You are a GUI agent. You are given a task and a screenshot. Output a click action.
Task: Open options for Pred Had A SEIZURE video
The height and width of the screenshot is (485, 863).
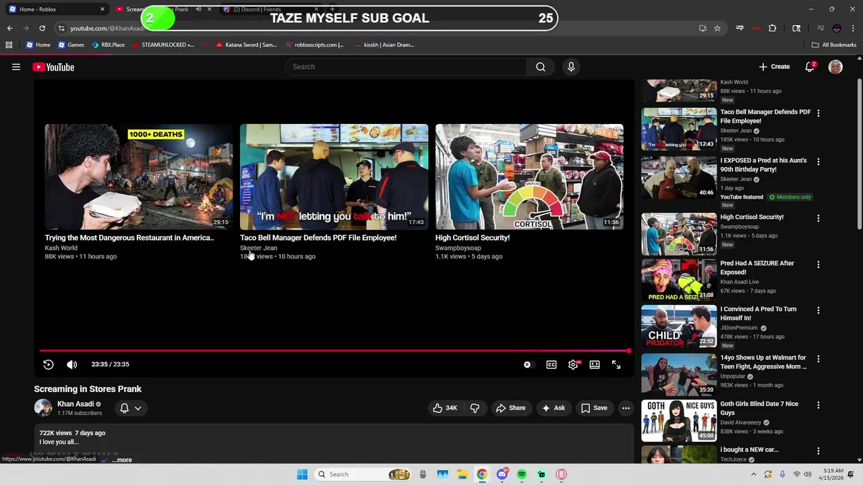pos(818,265)
